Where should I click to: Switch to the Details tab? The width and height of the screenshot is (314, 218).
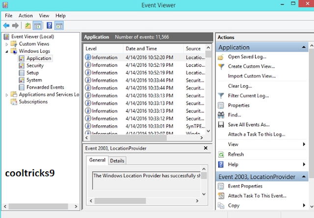(x=117, y=161)
